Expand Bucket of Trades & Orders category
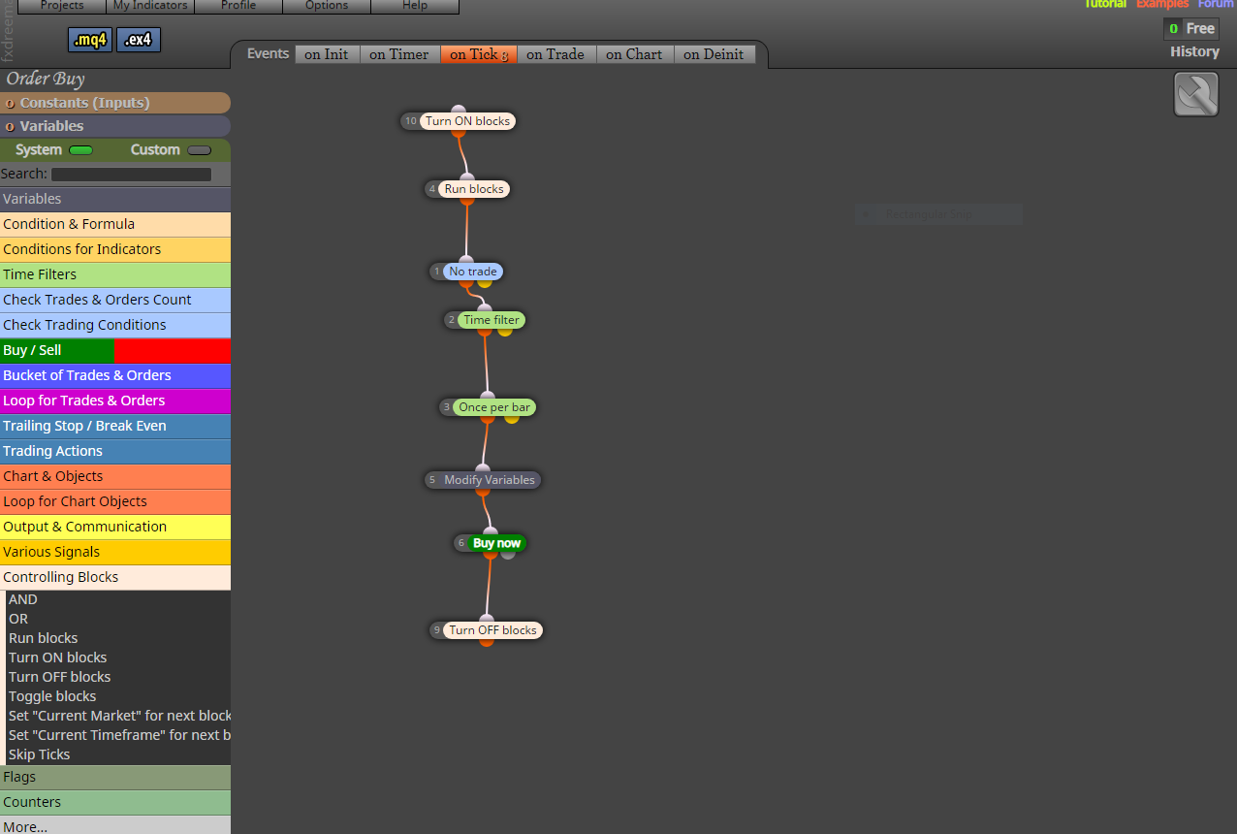Viewport: 1237px width, 834px height. pyautogui.click(x=115, y=375)
